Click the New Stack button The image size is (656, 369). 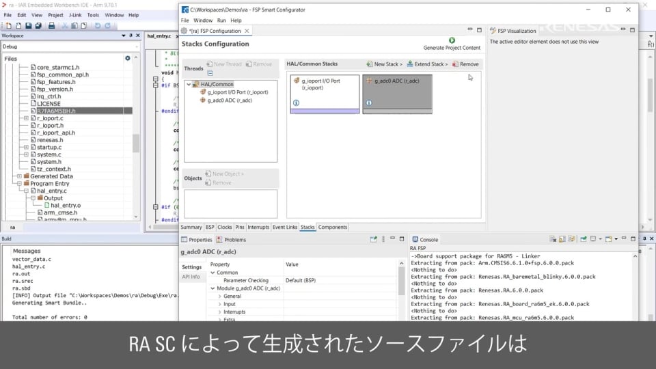point(384,64)
